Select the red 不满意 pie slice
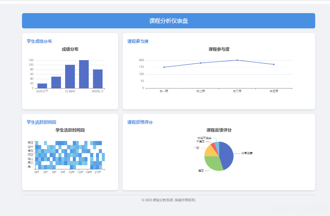The image size is (330, 216). point(214,147)
